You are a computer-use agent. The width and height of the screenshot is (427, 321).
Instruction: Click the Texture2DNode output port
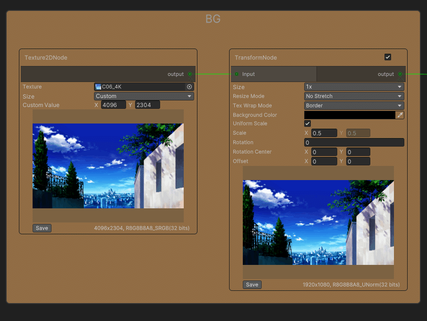pos(190,74)
